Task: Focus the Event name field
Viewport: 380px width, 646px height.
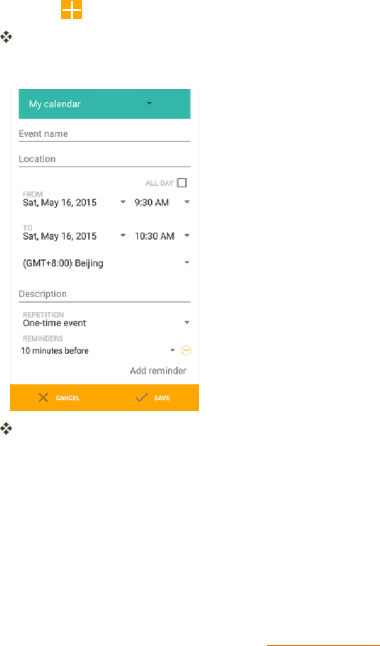Action: (x=104, y=134)
